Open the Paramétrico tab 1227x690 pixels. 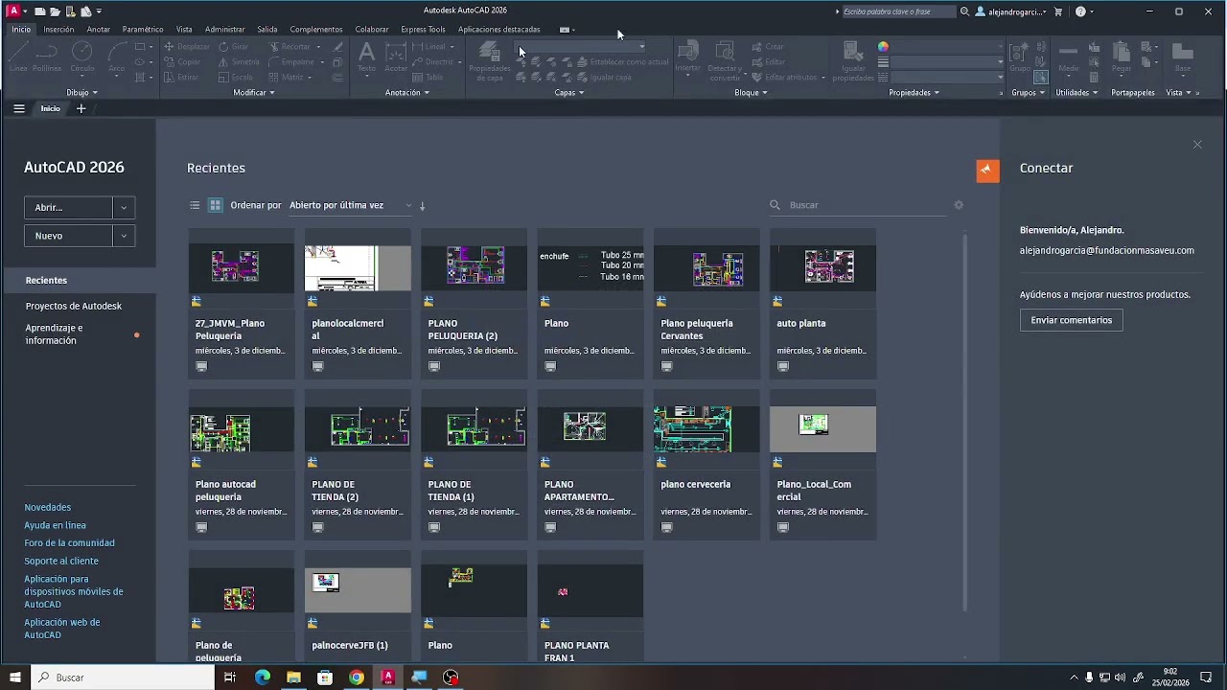pyautogui.click(x=143, y=30)
